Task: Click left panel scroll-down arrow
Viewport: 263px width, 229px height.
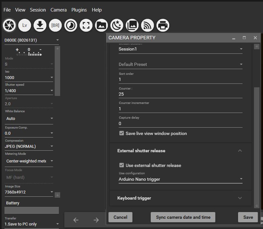Action: click(57, 195)
